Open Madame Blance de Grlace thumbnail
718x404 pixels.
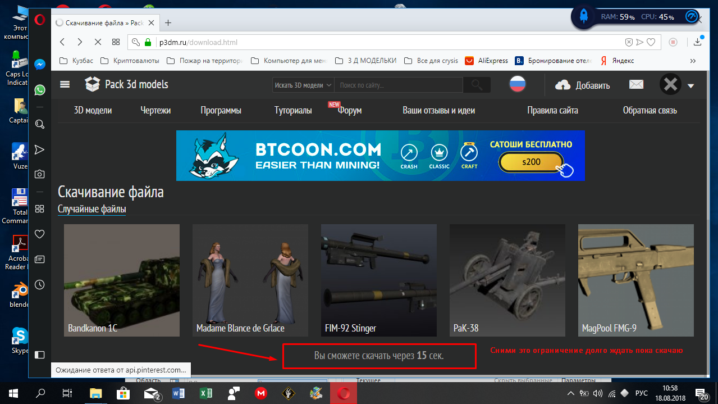[250, 280]
